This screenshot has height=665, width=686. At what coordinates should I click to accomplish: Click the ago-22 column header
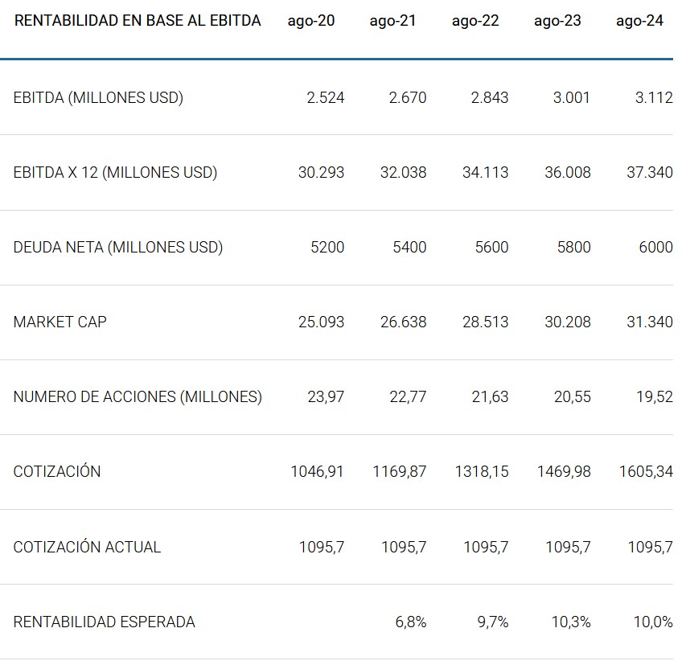coord(475,21)
